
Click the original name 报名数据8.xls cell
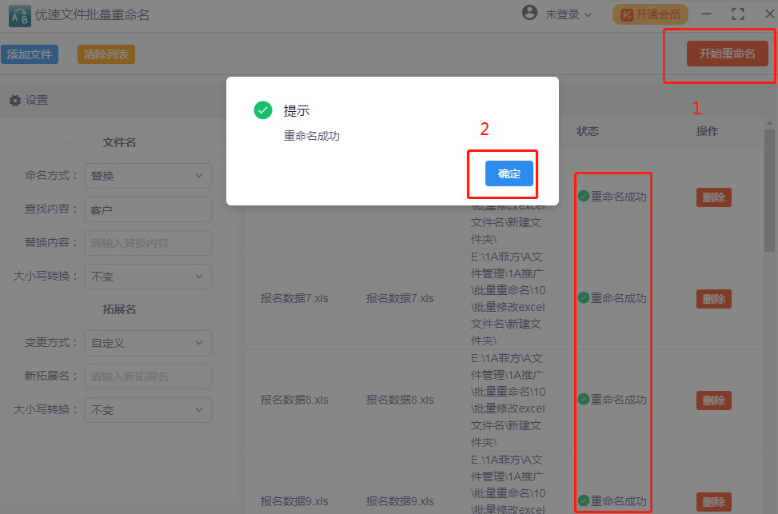[294, 400]
